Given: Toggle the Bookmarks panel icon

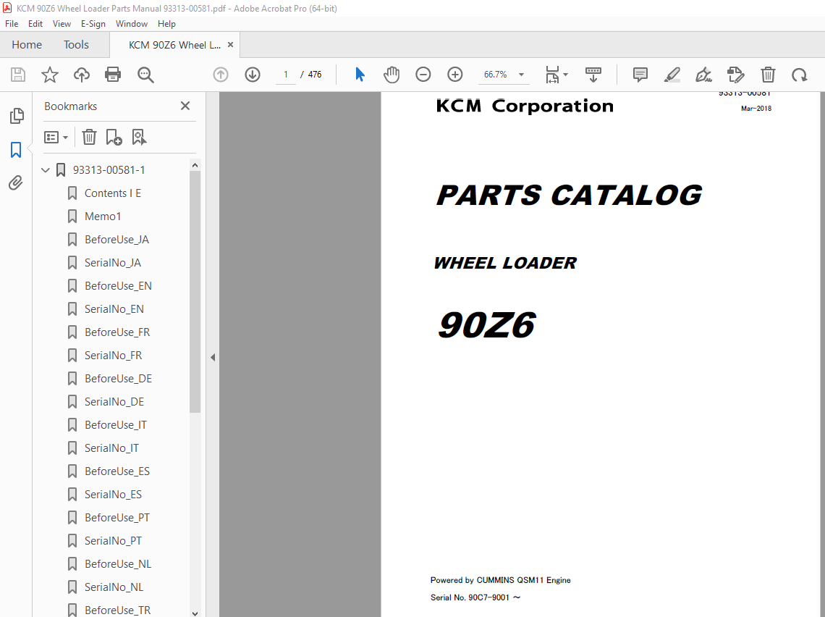Looking at the screenshot, I should point(16,150).
